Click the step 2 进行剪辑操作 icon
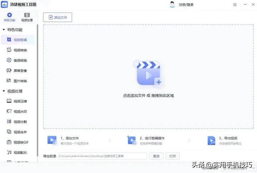The image size is (257, 173). tap(131, 140)
